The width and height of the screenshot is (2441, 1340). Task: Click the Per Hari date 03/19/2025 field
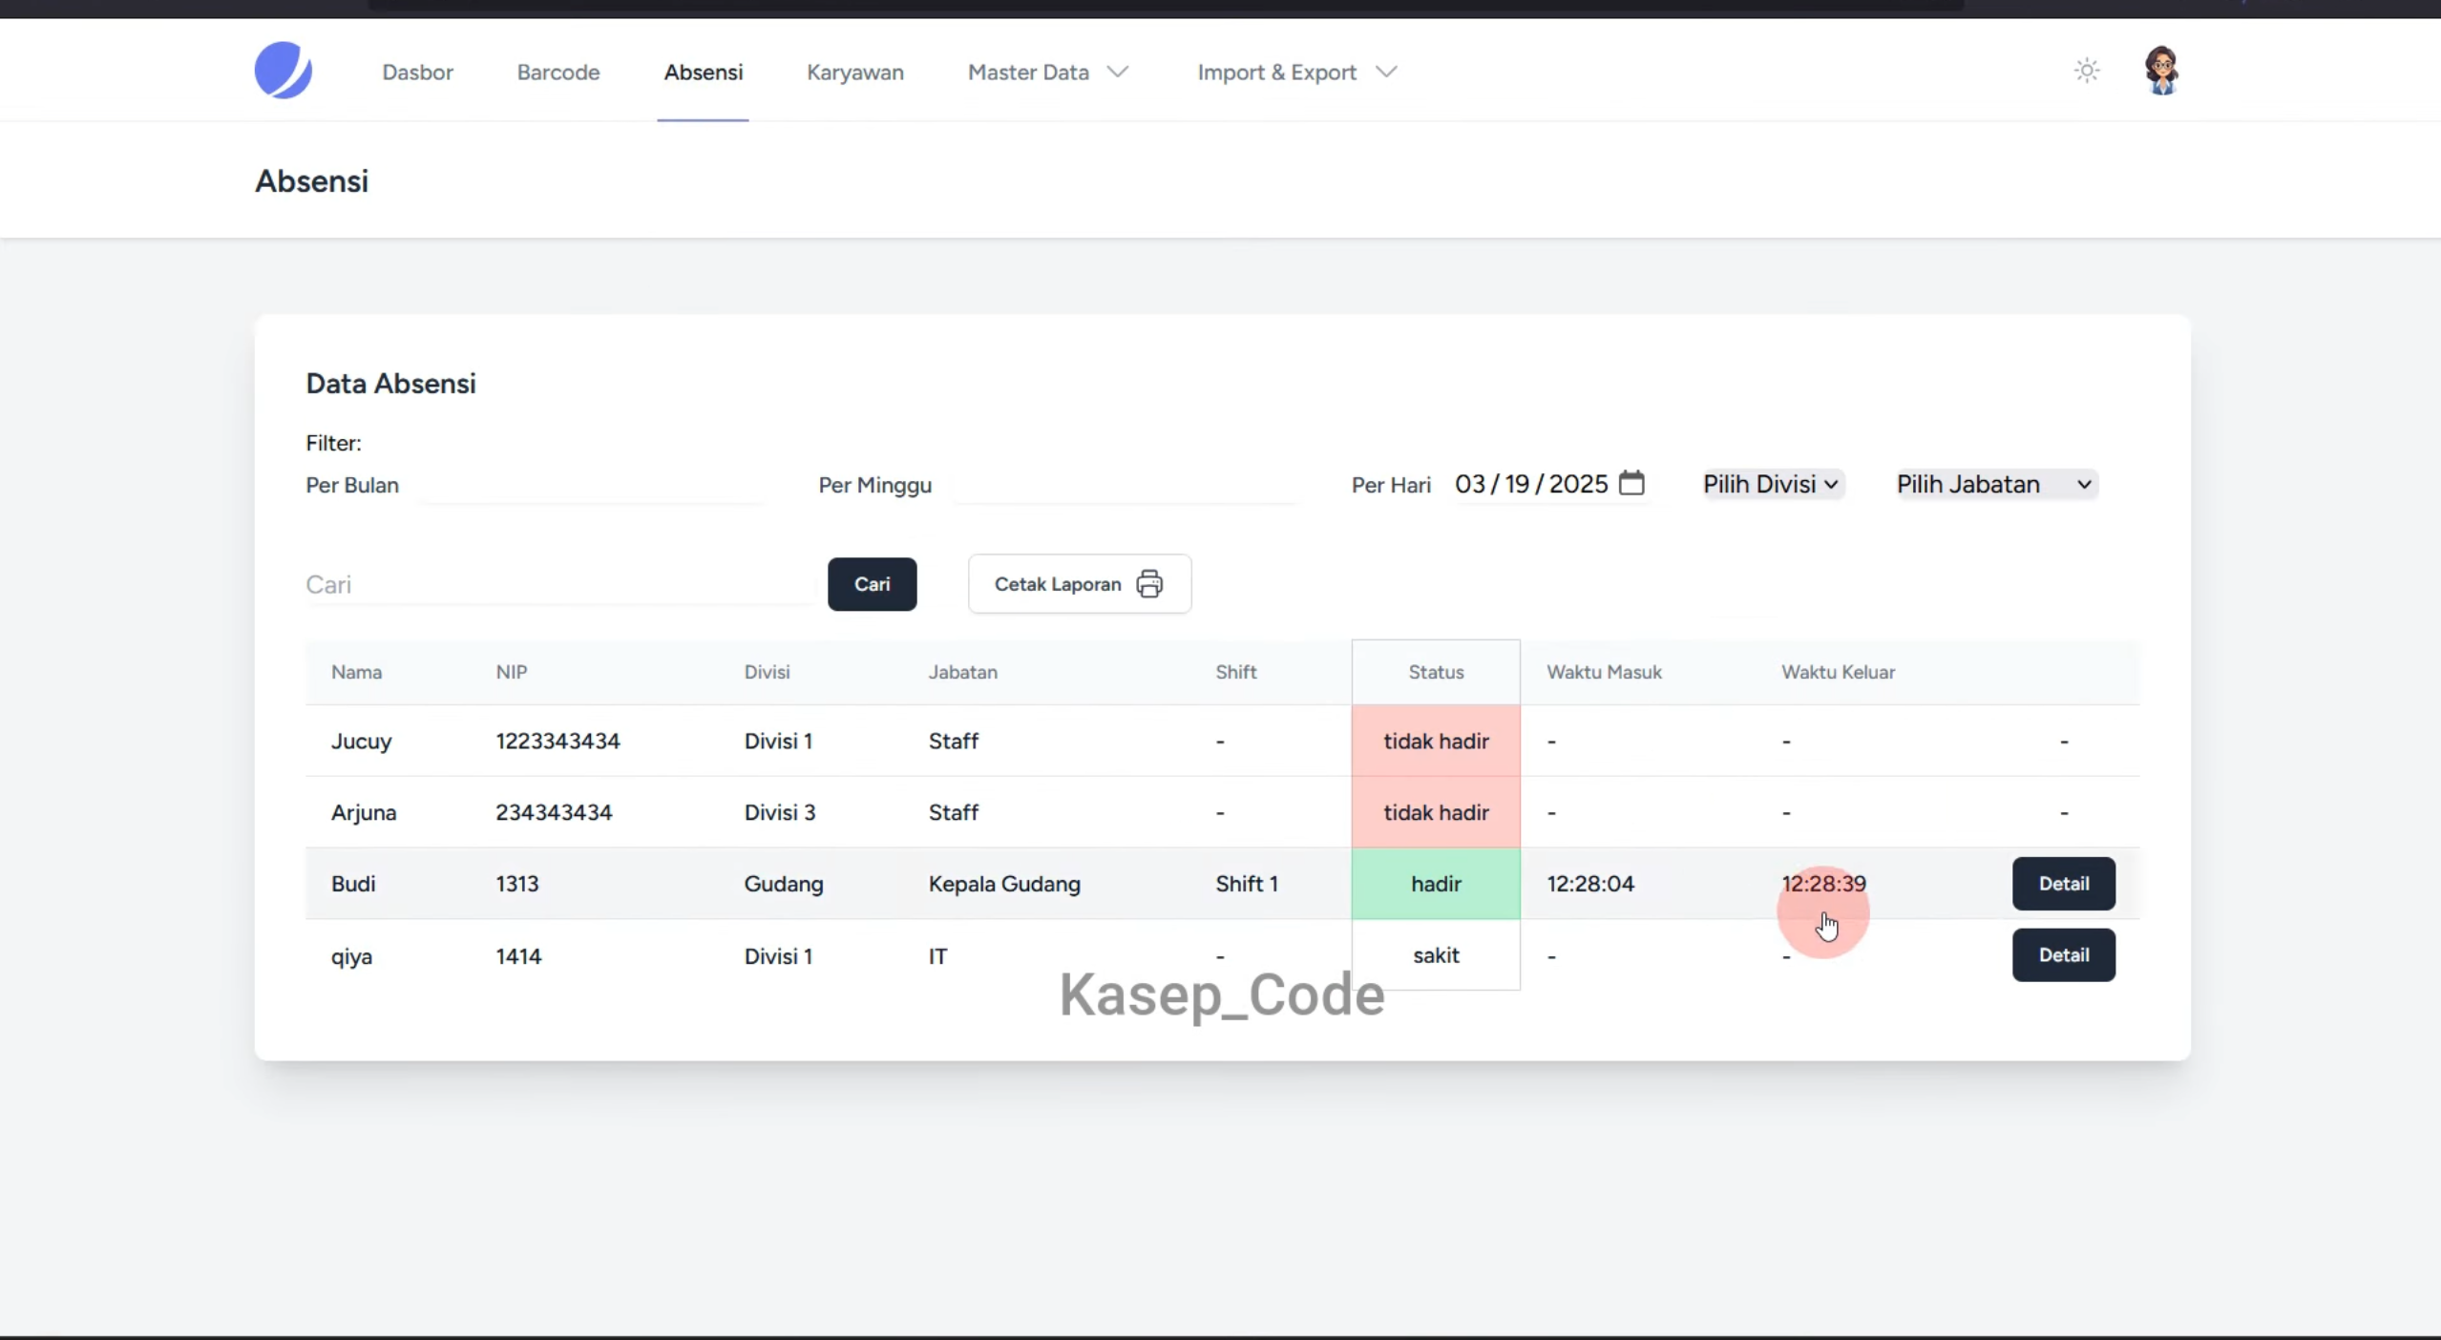(1549, 484)
